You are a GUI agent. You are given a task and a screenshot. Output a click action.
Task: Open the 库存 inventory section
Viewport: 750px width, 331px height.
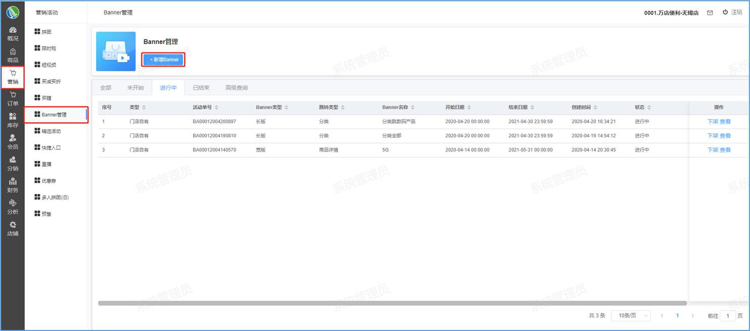click(x=13, y=121)
